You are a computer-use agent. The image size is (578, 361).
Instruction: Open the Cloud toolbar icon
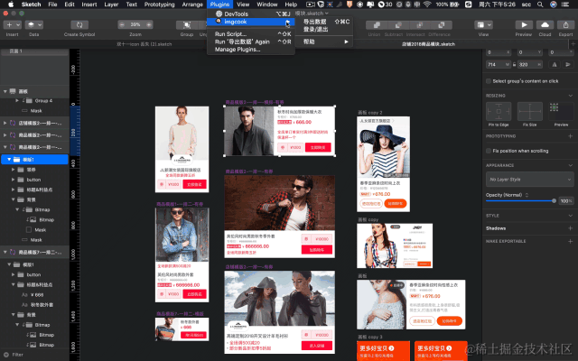click(x=545, y=24)
